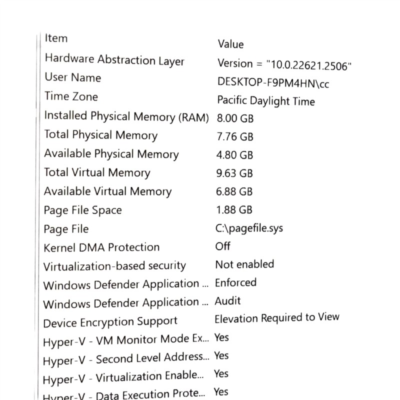Click the C:\pagefile.sys value

pos(249,228)
